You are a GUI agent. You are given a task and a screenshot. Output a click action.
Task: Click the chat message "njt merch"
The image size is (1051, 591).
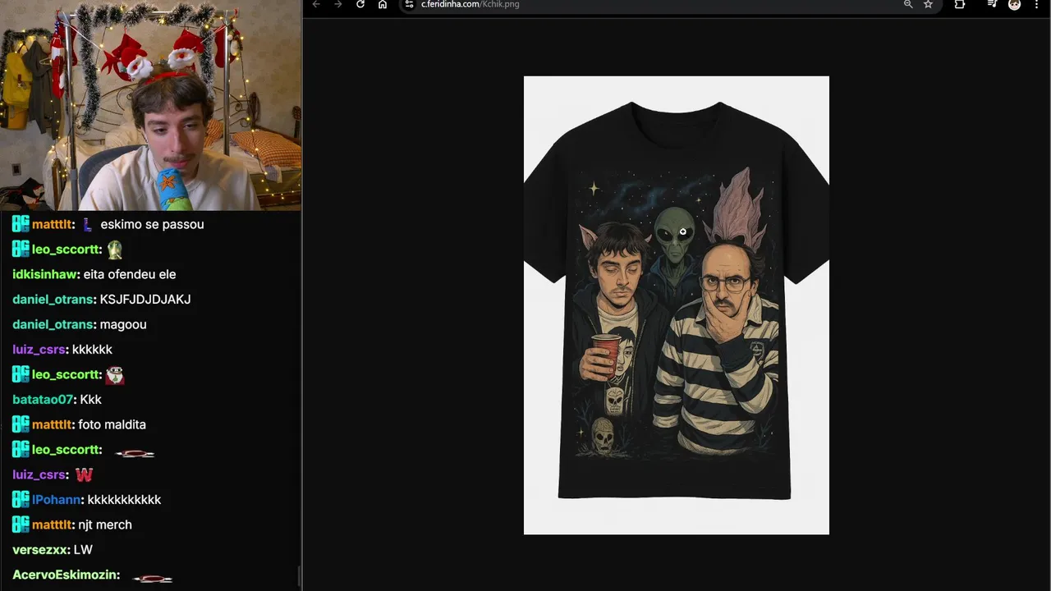[105, 525]
